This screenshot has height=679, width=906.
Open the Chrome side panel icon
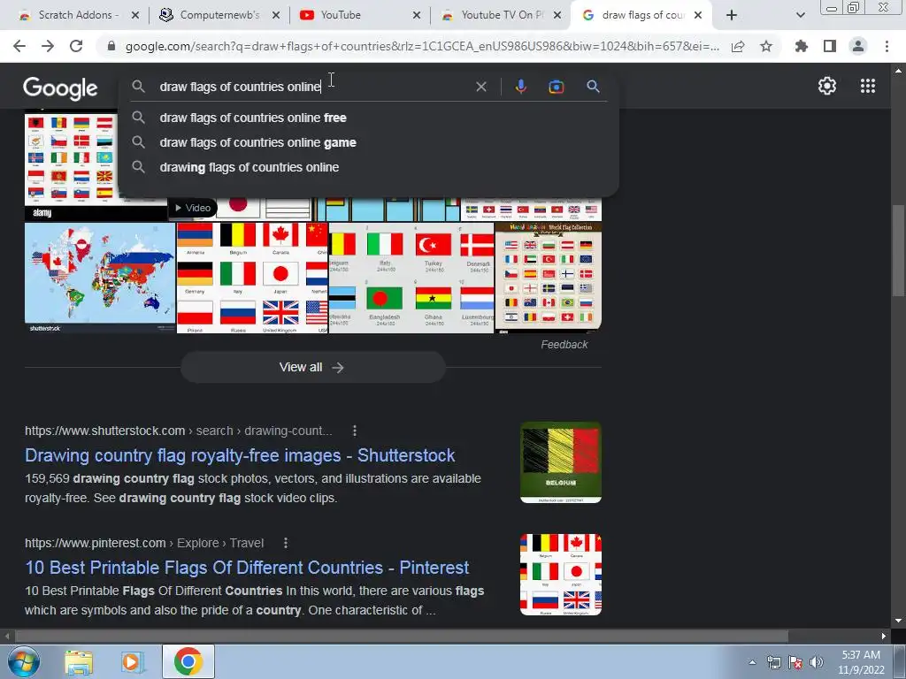[830, 46]
